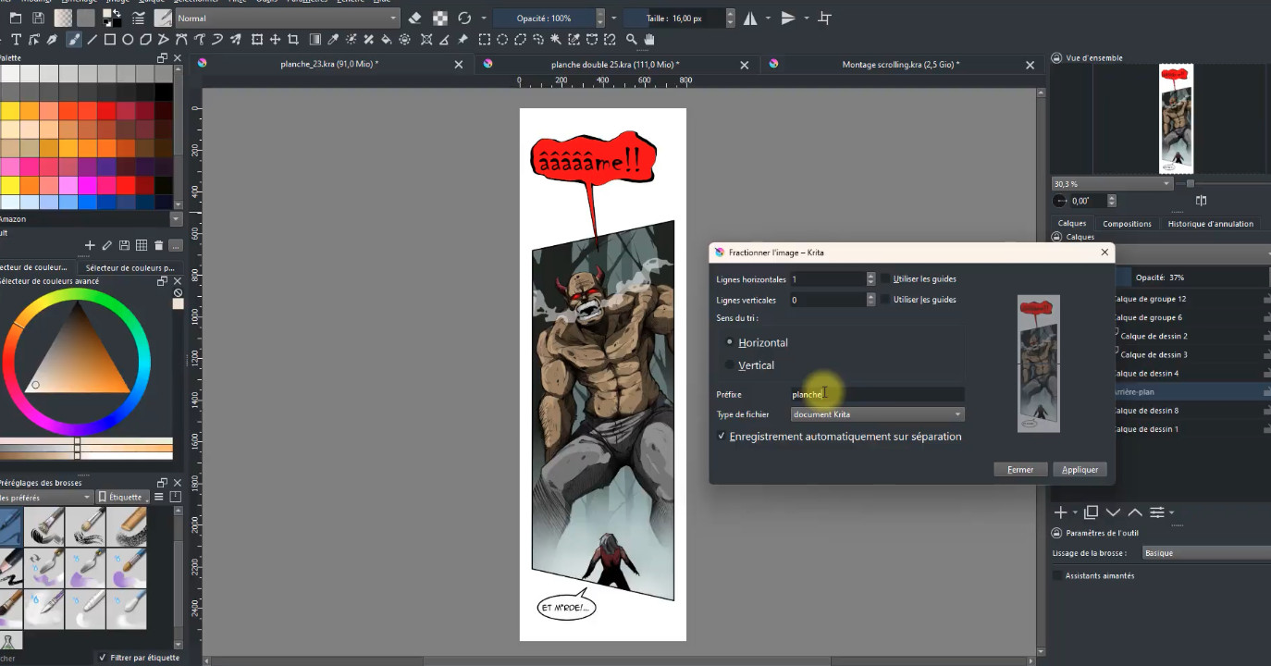Adjust the 'Lignes verticales' spinner arrows
This screenshot has width=1271, height=666.
[870, 300]
